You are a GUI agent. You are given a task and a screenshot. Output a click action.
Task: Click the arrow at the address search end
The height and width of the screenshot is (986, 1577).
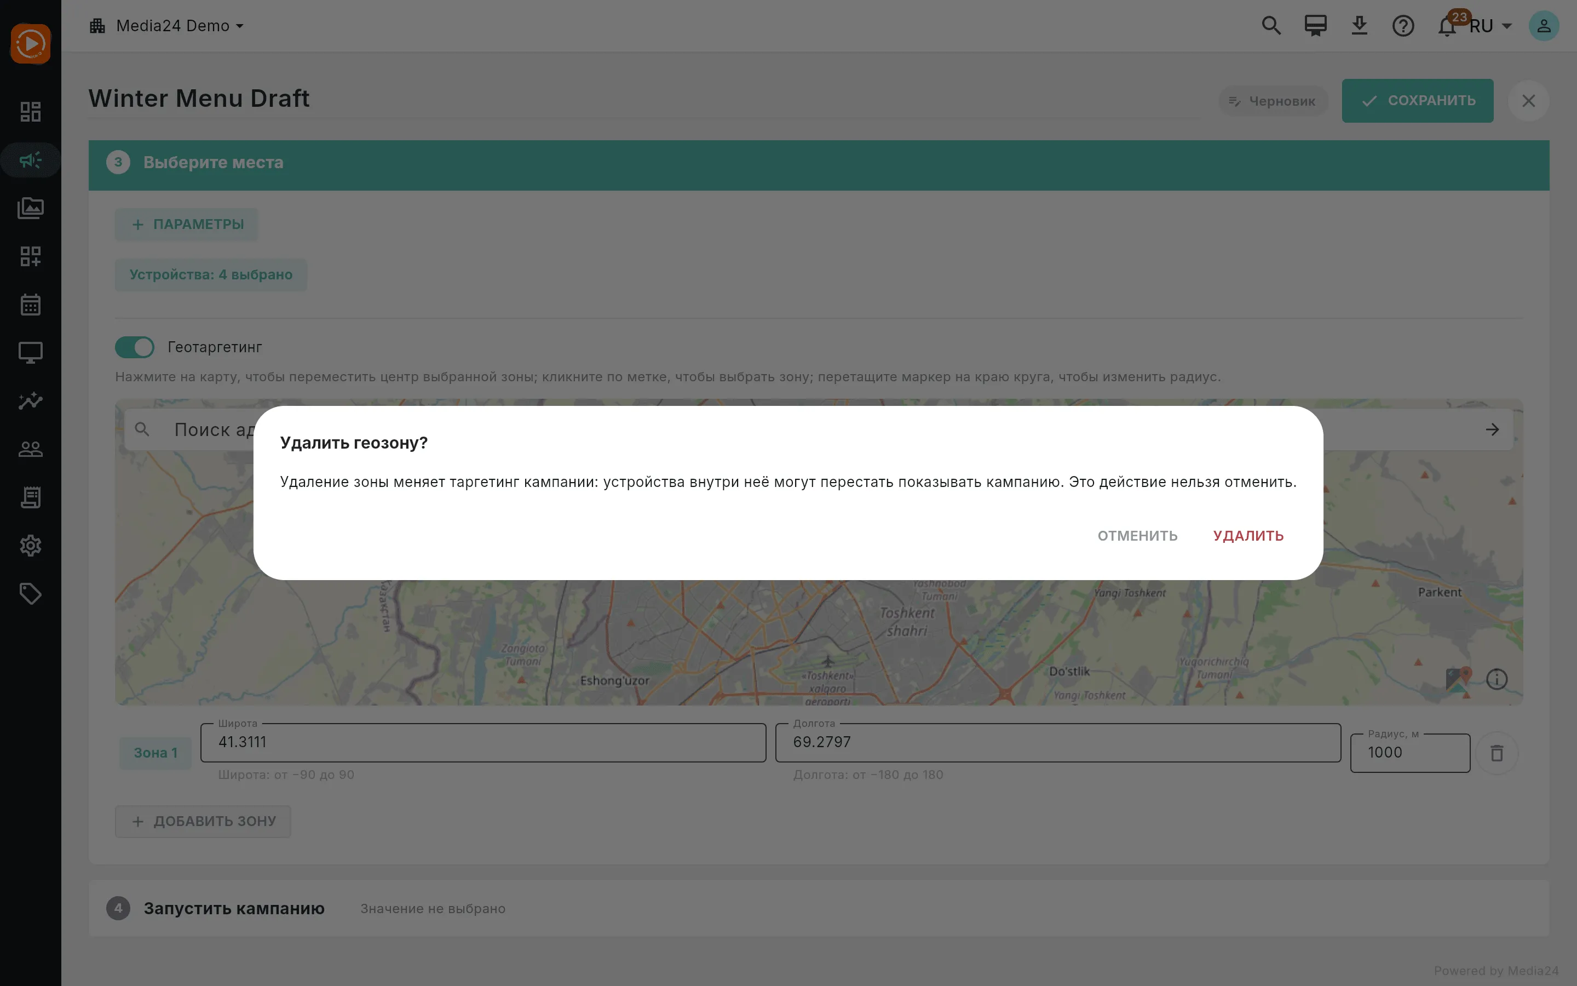click(x=1492, y=430)
